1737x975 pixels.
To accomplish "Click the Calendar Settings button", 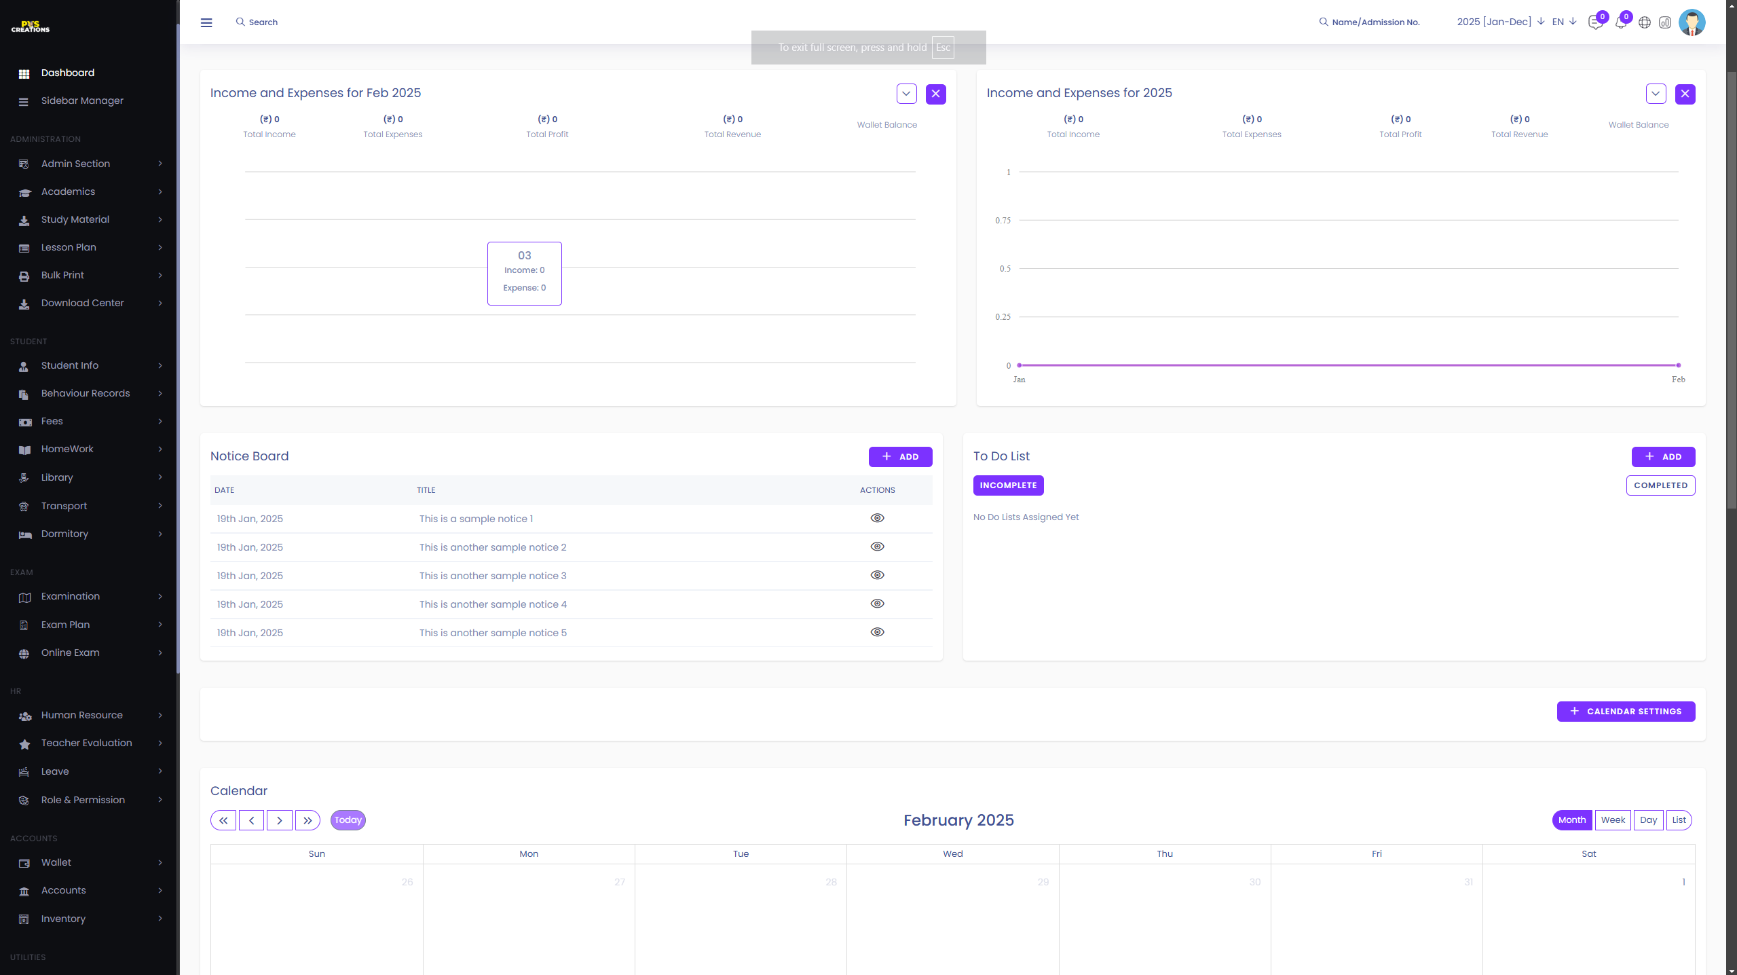I will pyautogui.click(x=1626, y=712).
